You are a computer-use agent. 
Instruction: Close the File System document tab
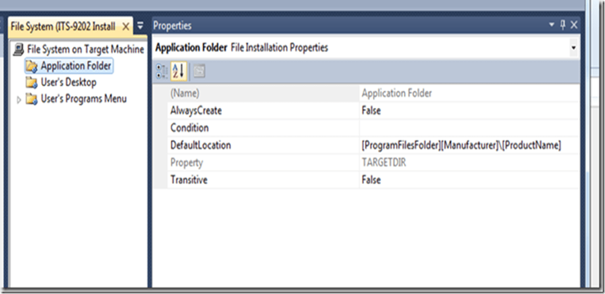[x=126, y=26]
